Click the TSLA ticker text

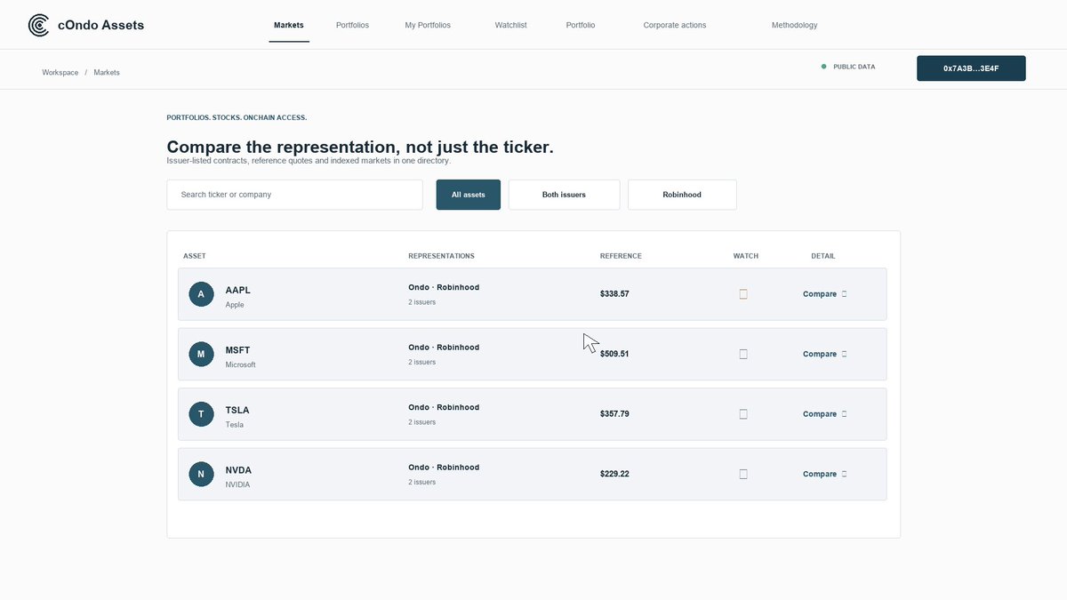click(237, 410)
